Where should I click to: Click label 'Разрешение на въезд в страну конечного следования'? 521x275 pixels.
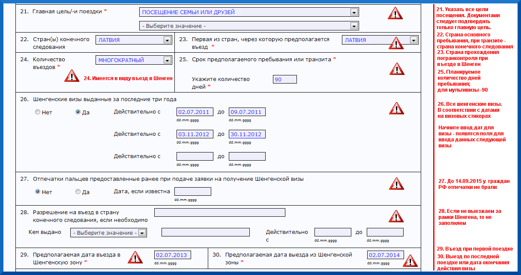90,216
